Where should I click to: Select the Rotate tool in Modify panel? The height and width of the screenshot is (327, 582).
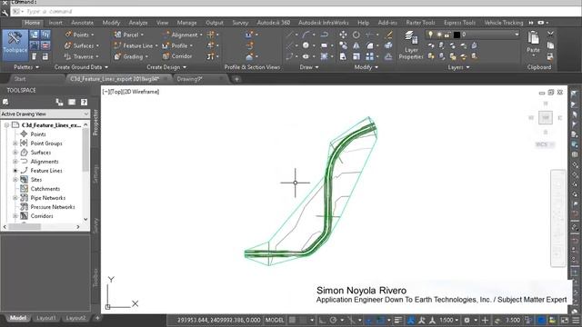click(x=356, y=35)
